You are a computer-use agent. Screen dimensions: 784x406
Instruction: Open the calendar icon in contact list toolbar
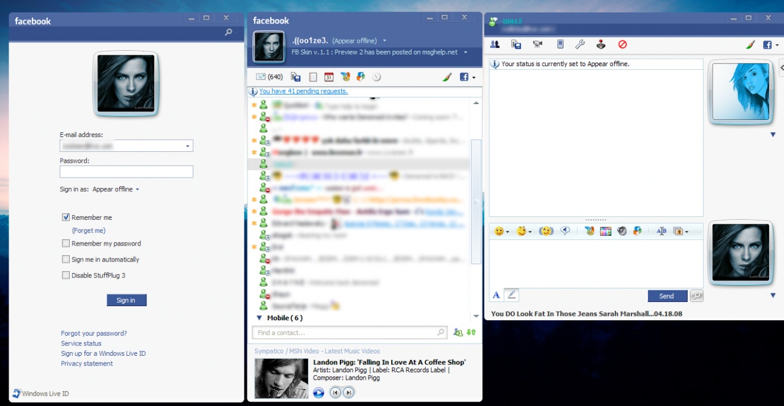point(329,77)
